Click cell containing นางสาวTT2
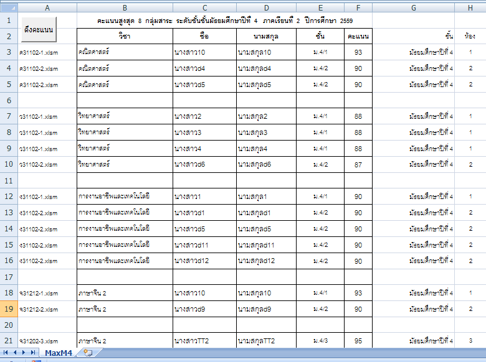486x362 pixels. (204, 341)
